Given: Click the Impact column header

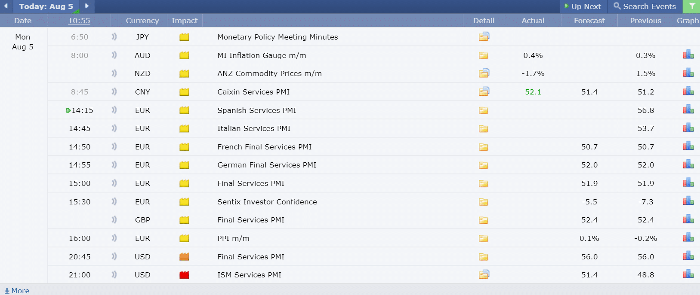Looking at the screenshot, I should pos(185,21).
